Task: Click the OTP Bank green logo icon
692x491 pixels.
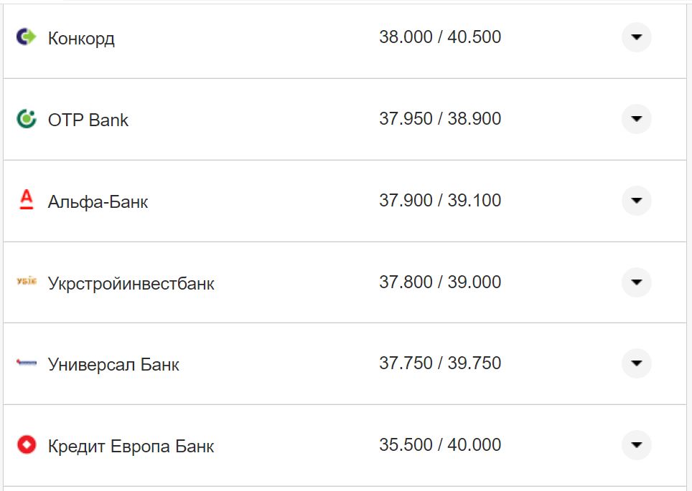Action: pyautogui.click(x=26, y=119)
